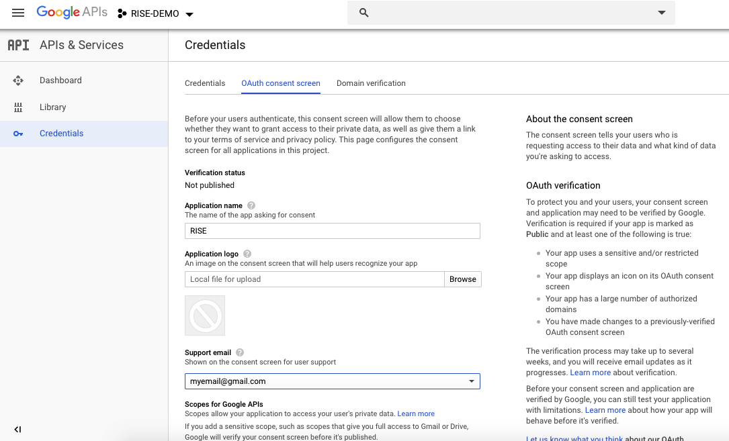Click the Local file for upload field
This screenshot has height=441, width=729.
point(314,279)
